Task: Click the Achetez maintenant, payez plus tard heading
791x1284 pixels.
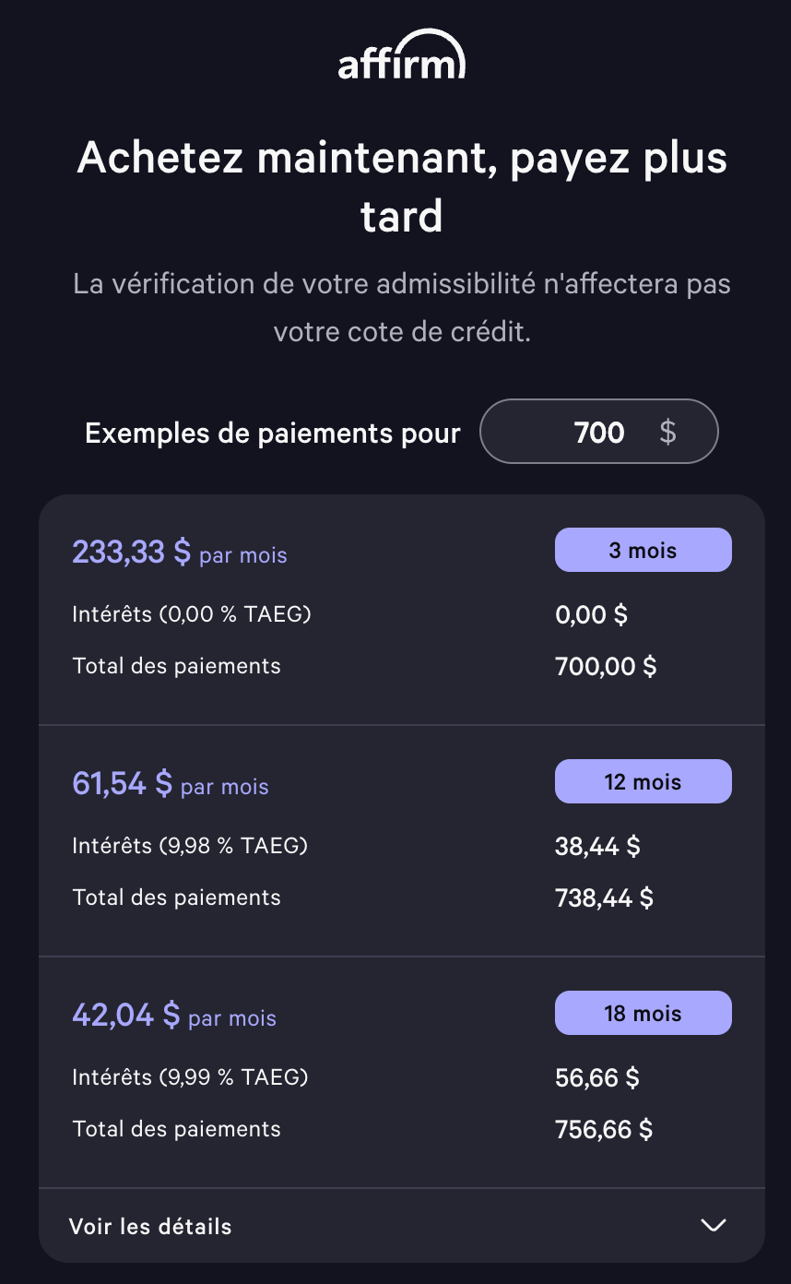Action: coord(402,186)
